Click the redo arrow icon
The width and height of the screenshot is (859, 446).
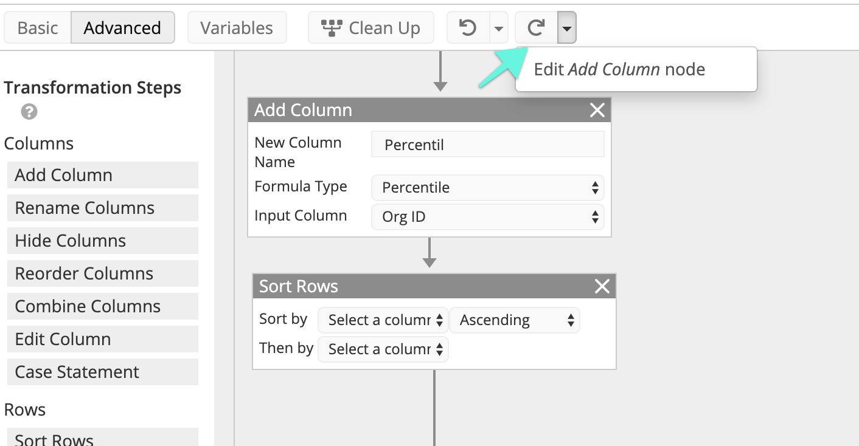pyautogui.click(x=536, y=28)
